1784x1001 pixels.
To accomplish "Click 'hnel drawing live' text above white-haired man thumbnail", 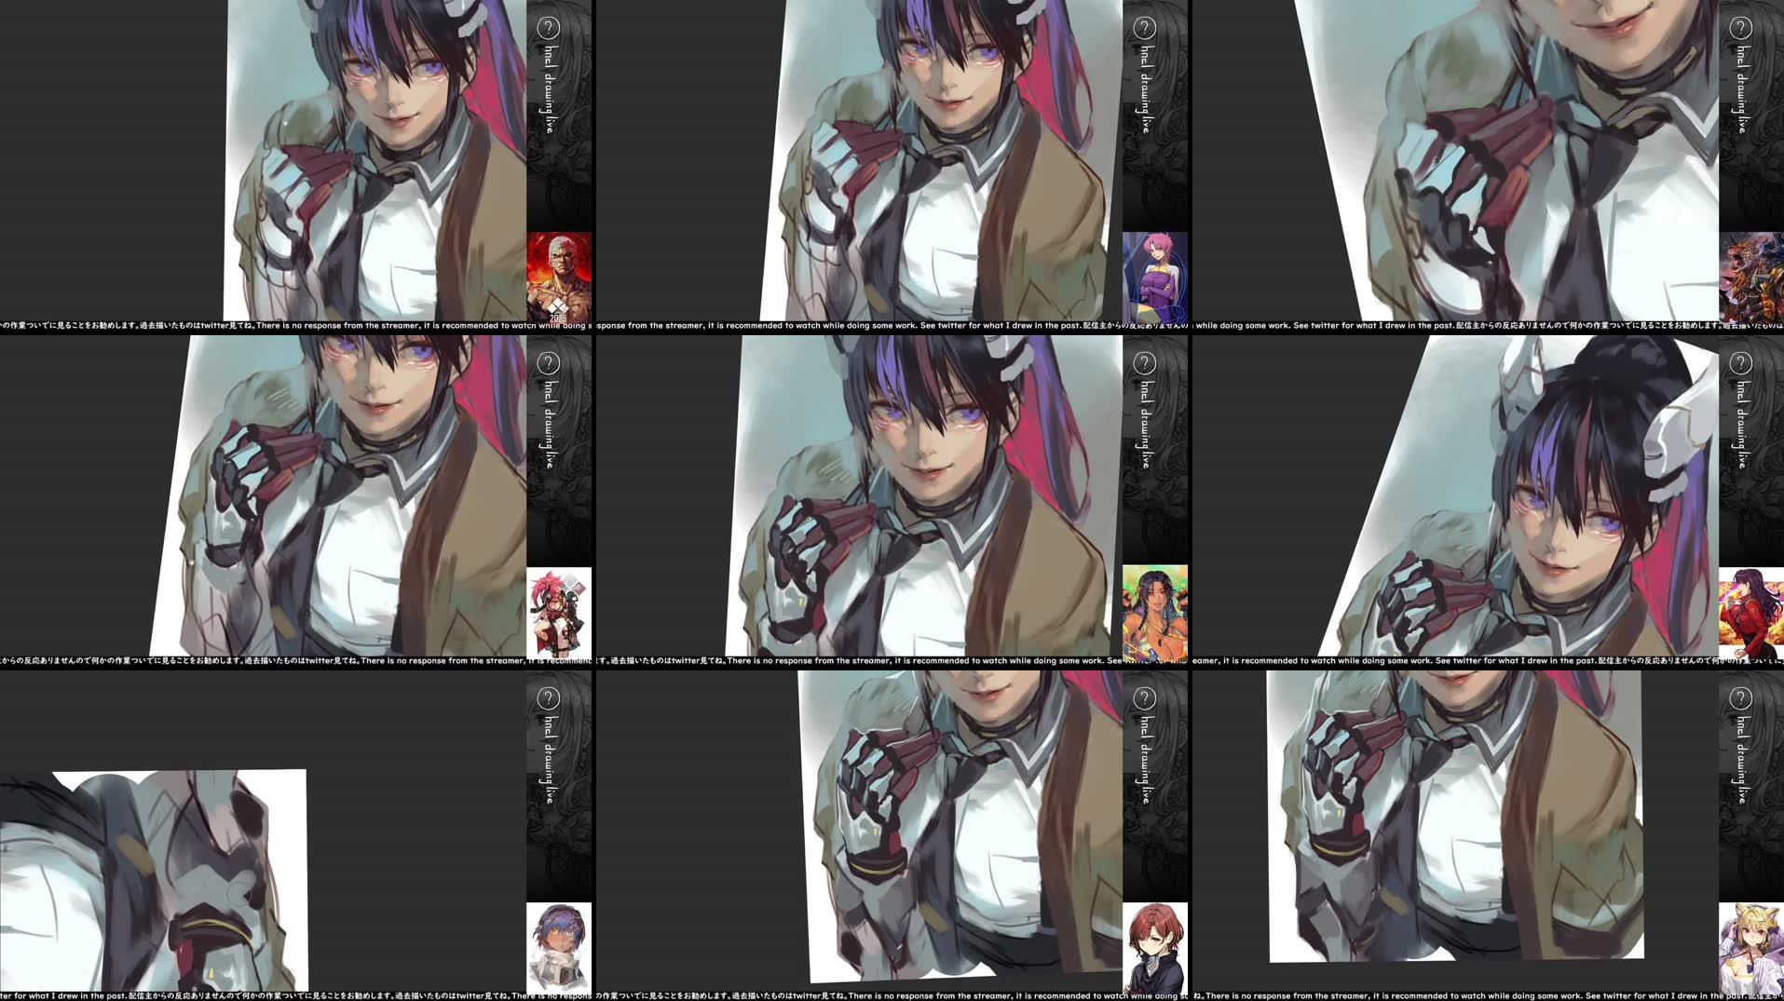I will (549, 89).
